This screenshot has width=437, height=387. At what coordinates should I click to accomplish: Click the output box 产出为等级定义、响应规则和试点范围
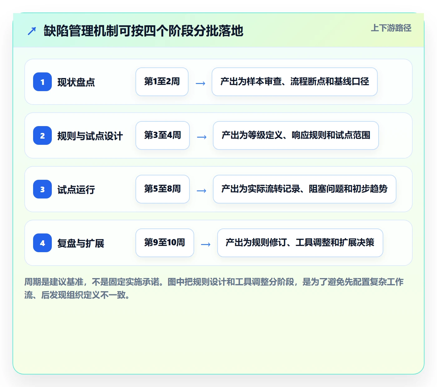click(296, 135)
